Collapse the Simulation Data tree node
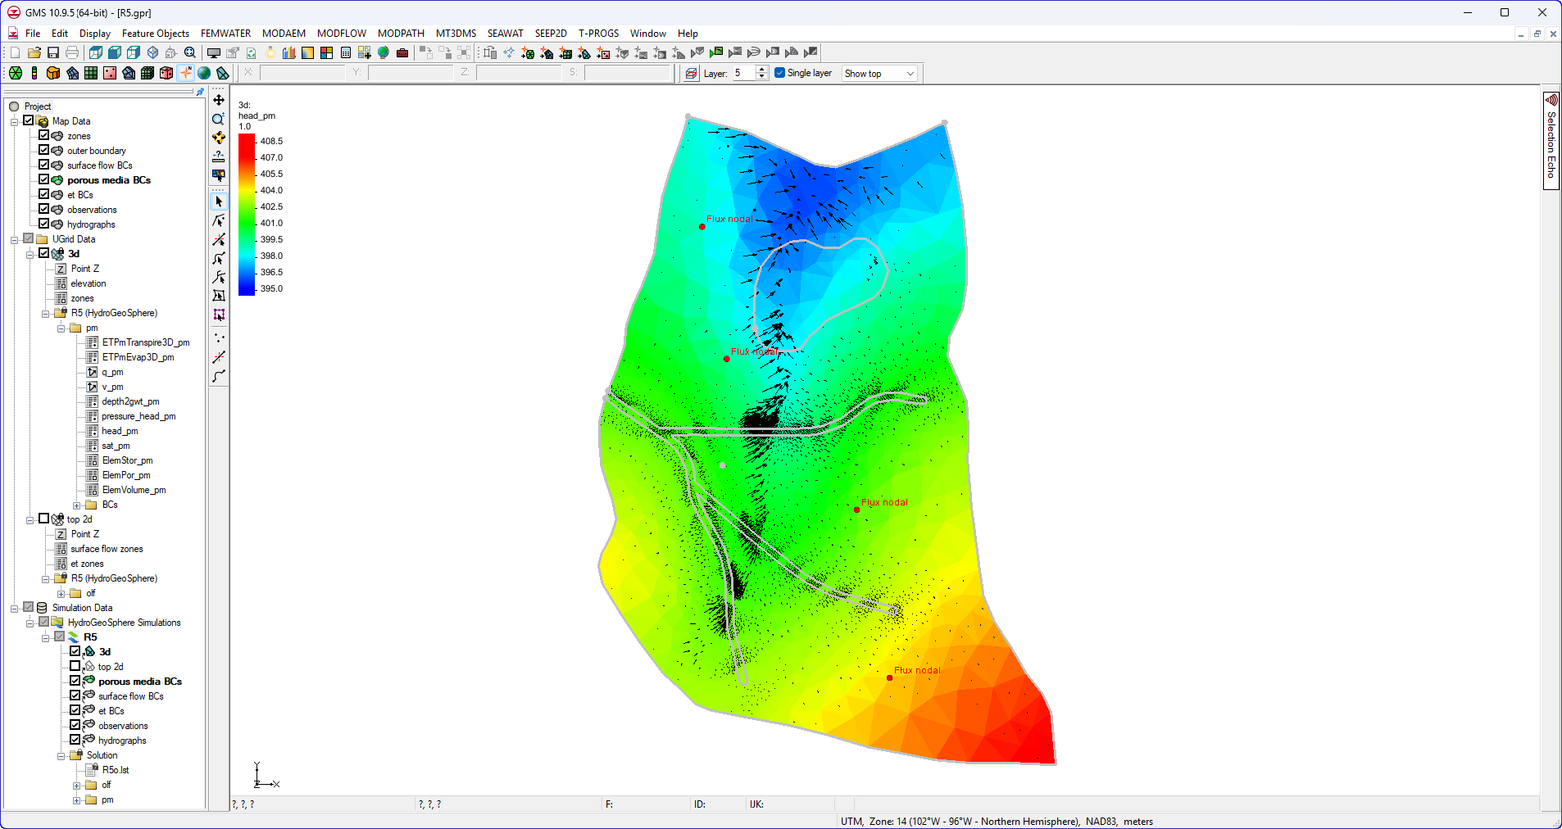Viewport: 1562px width, 829px height. [x=15, y=608]
